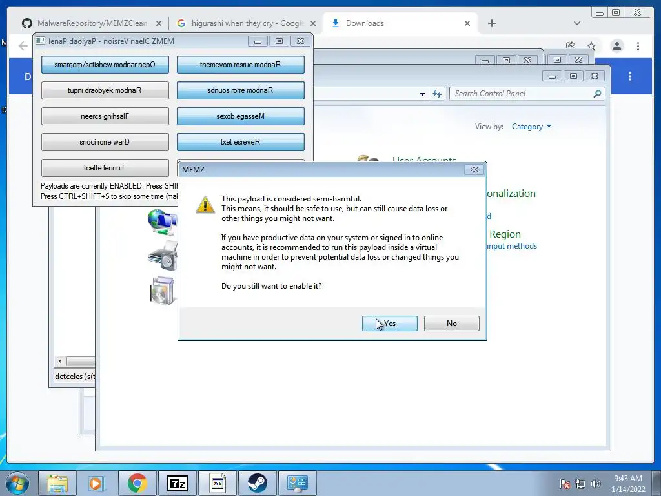Open a new Chrome tab
Viewport: 661px width, 496px height.
pyautogui.click(x=491, y=23)
